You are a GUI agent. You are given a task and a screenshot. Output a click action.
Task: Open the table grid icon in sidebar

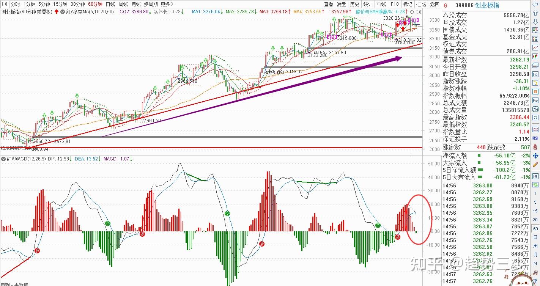pyautogui.click(x=536, y=39)
